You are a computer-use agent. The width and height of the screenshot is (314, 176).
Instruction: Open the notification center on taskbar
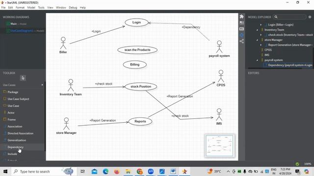(x=297, y=172)
